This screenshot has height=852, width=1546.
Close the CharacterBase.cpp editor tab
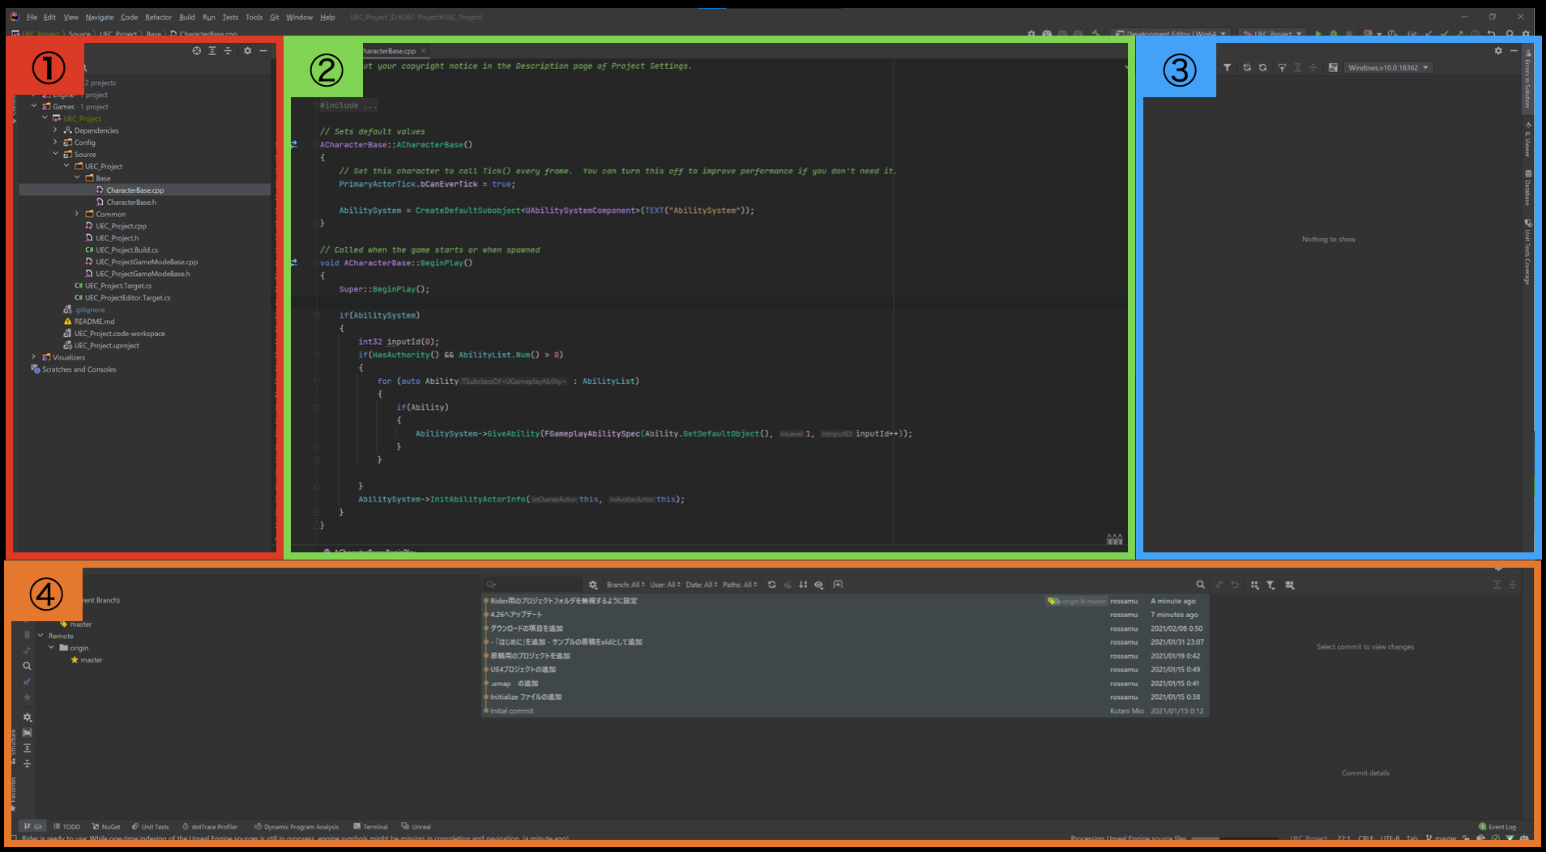tap(423, 51)
